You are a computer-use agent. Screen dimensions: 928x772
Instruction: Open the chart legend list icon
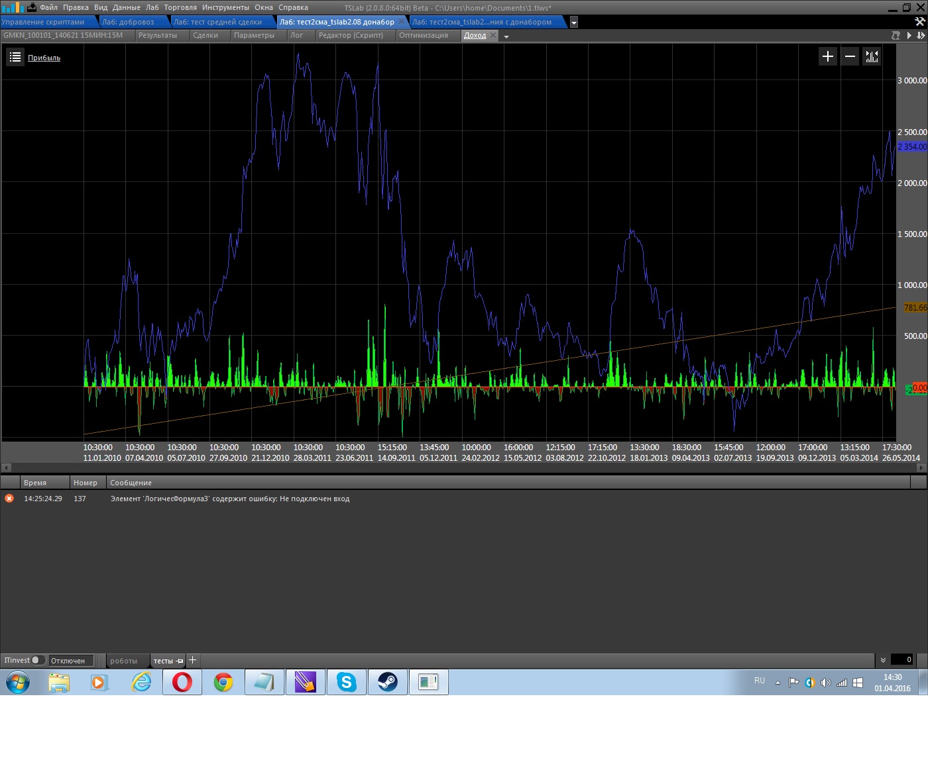tap(15, 57)
